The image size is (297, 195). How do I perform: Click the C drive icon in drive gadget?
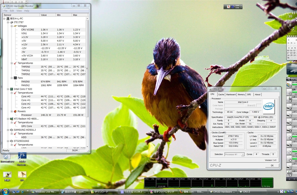[289, 85]
